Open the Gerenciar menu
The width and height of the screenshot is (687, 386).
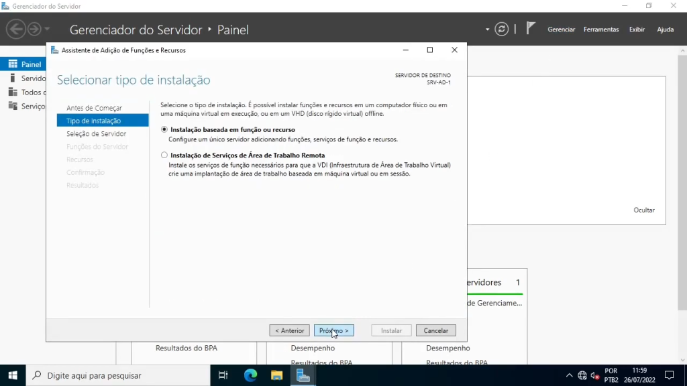tap(561, 29)
